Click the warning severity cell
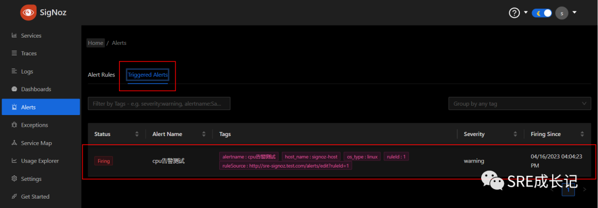This screenshot has width=598, height=208. (x=474, y=161)
